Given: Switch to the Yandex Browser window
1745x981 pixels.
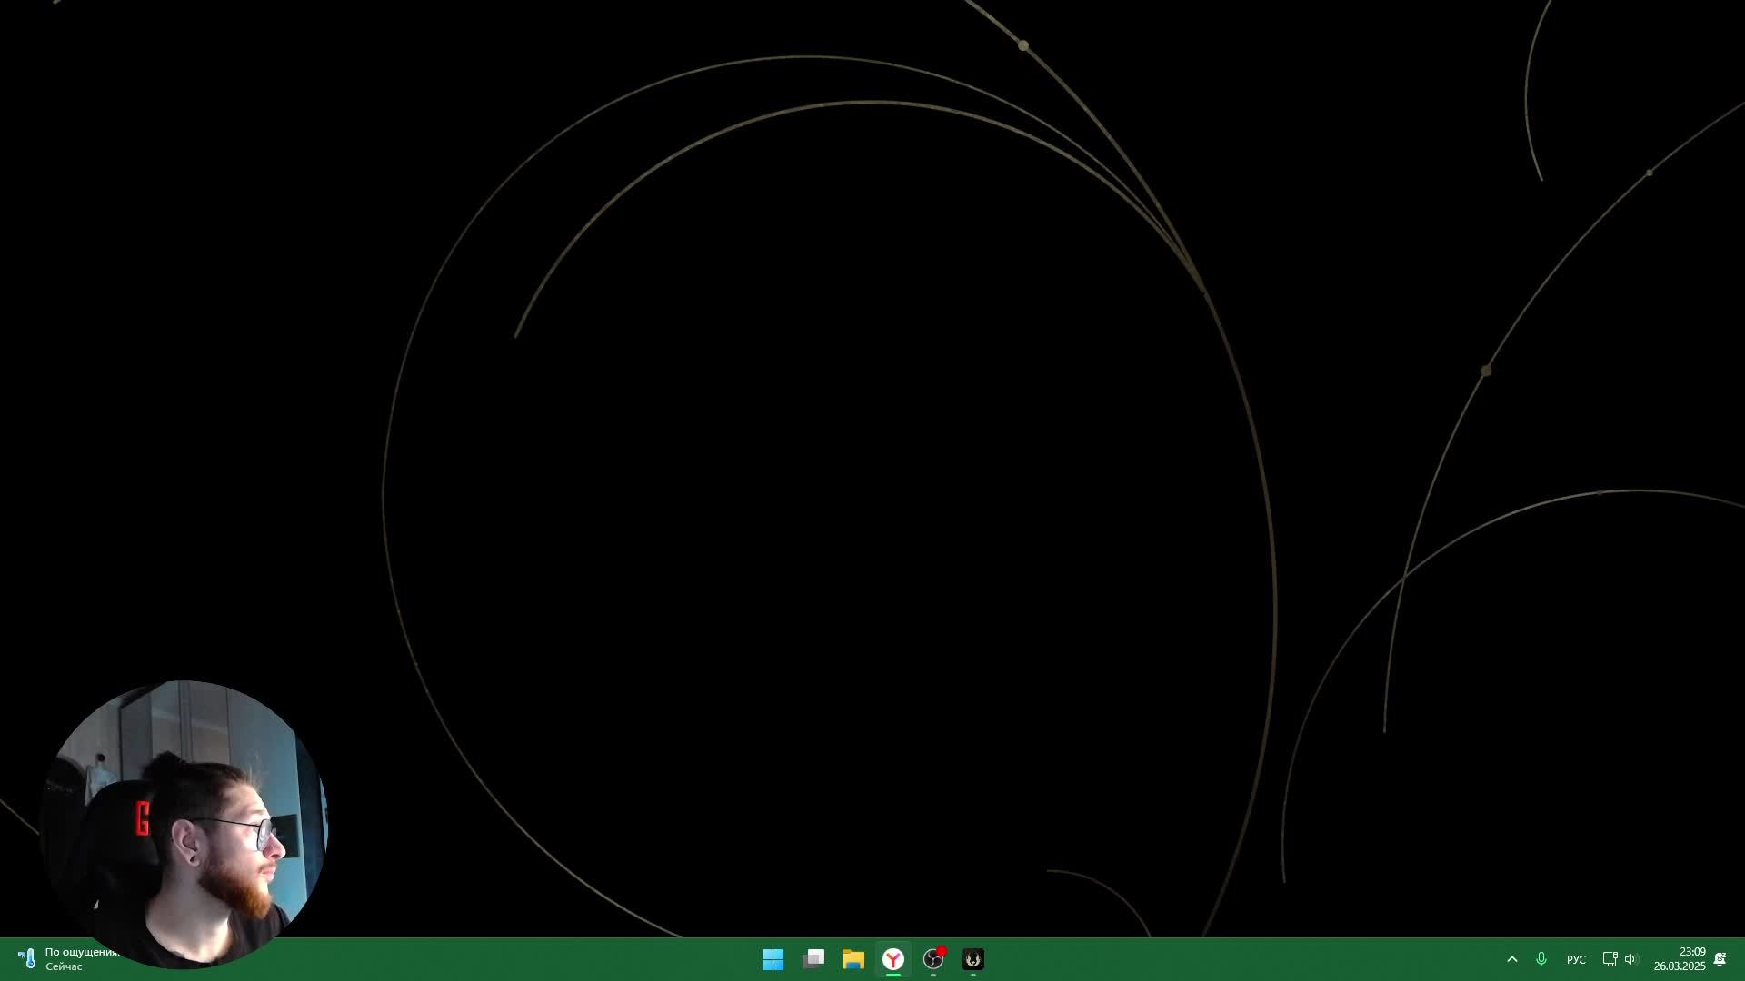Looking at the screenshot, I should 893,959.
